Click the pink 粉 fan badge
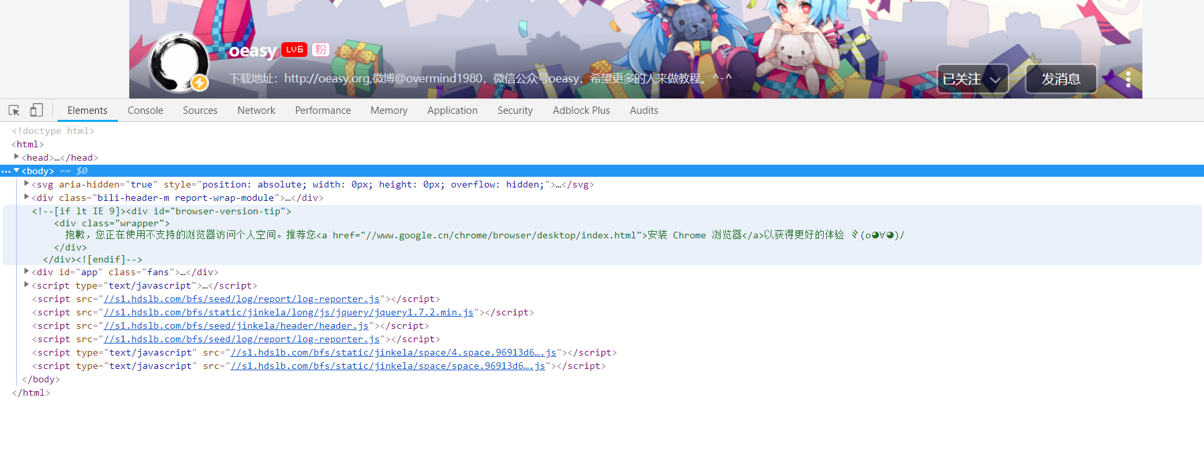 (321, 50)
